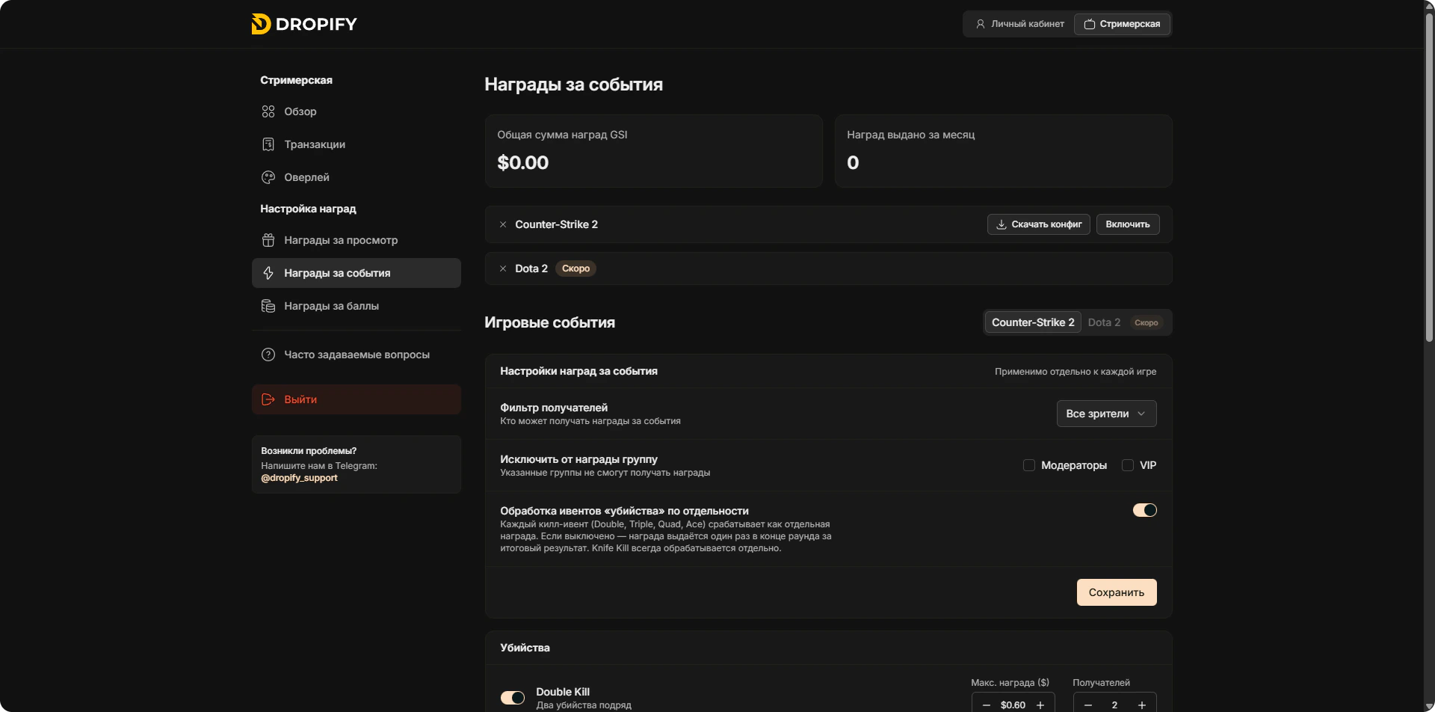Viewport: 1435px width, 712px height.
Task: Check the Модераторы exclusion checkbox
Action: [x=1029, y=465]
